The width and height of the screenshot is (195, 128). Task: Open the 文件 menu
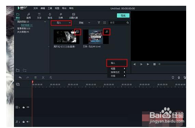tap(35, 8)
